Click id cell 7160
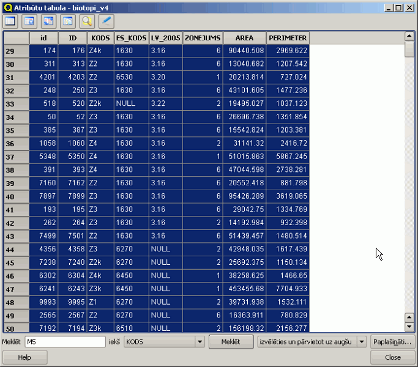 coord(43,183)
